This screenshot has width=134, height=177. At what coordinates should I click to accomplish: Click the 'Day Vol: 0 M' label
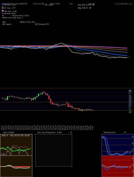[x=84, y=8]
